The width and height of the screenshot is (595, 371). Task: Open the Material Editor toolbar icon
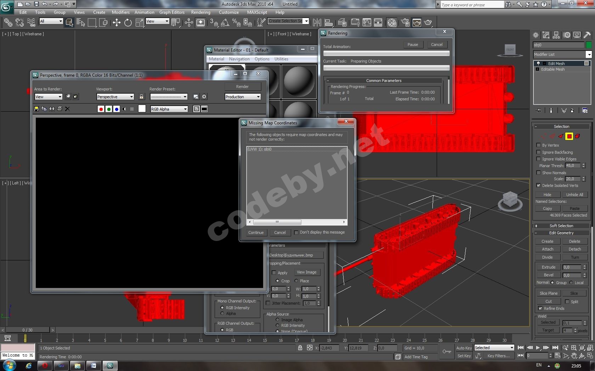click(392, 23)
